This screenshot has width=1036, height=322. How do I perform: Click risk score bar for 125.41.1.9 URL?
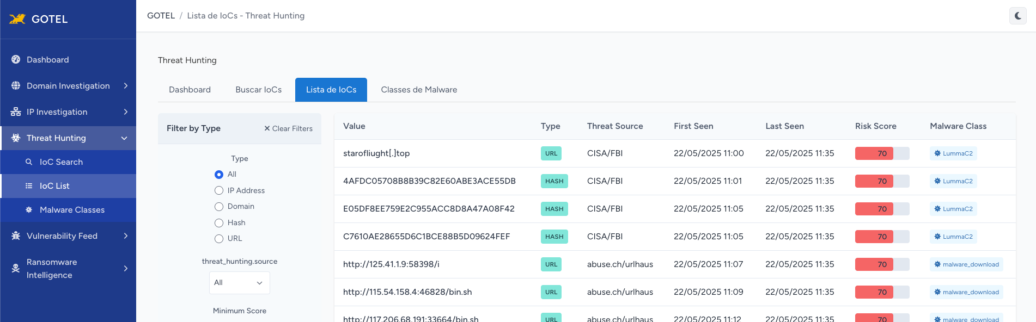882,264
